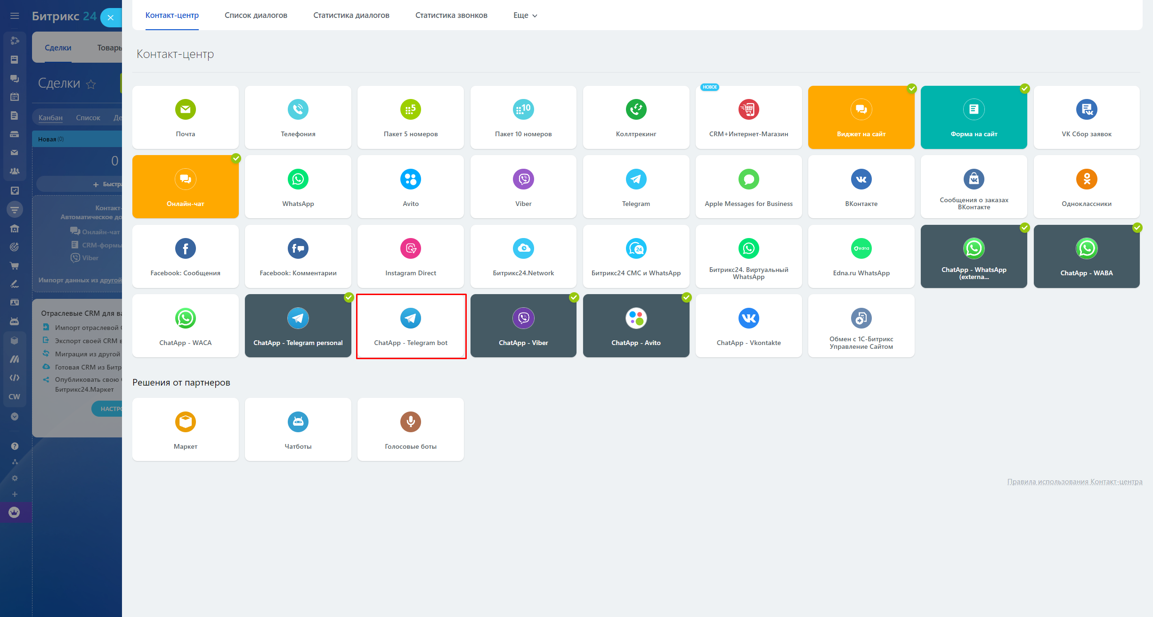The height and width of the screenshot is (617, 1153).
Task: Open the Viber connector tile
Action: pos(523,187)
